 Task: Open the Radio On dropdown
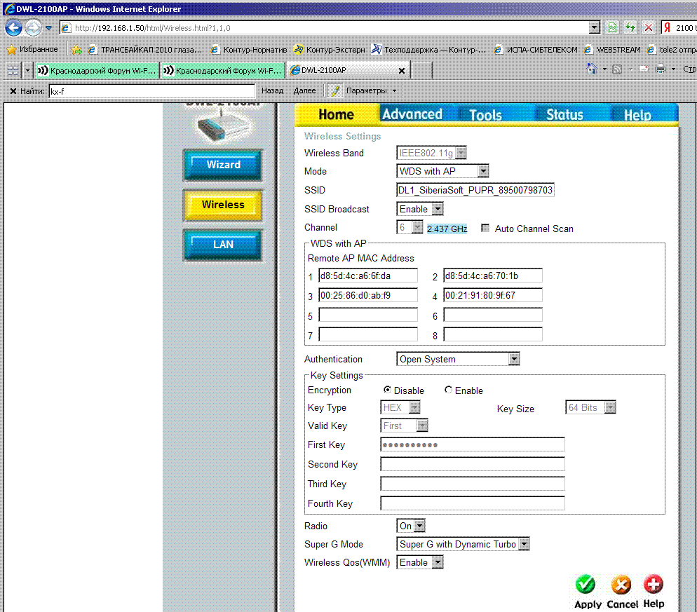pyautogui.click(x=411, y=526)
